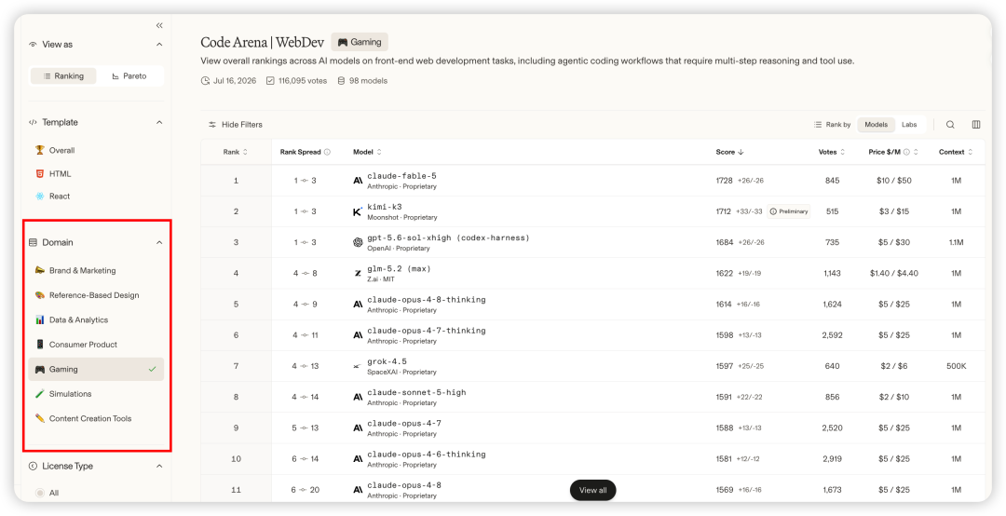1006x516 pixels.
Task: Open the search icon above the table
Action: (x=950, y=125)
